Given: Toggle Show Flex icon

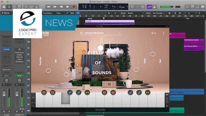Looking at the screenshot, I should [72, 13].
